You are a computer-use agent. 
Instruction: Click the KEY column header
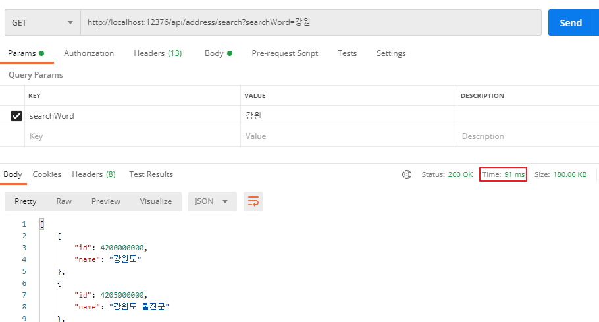click(34, 96)
